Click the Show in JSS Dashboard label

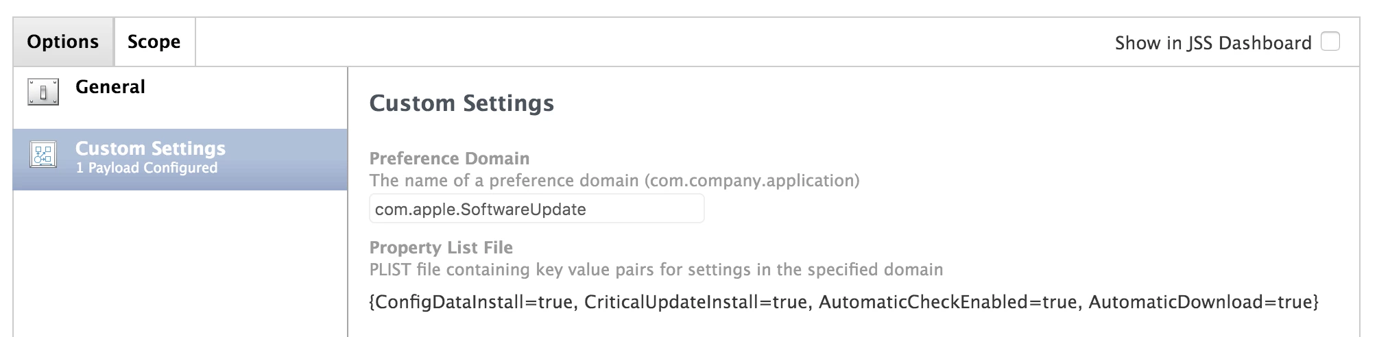[1212, 42]
